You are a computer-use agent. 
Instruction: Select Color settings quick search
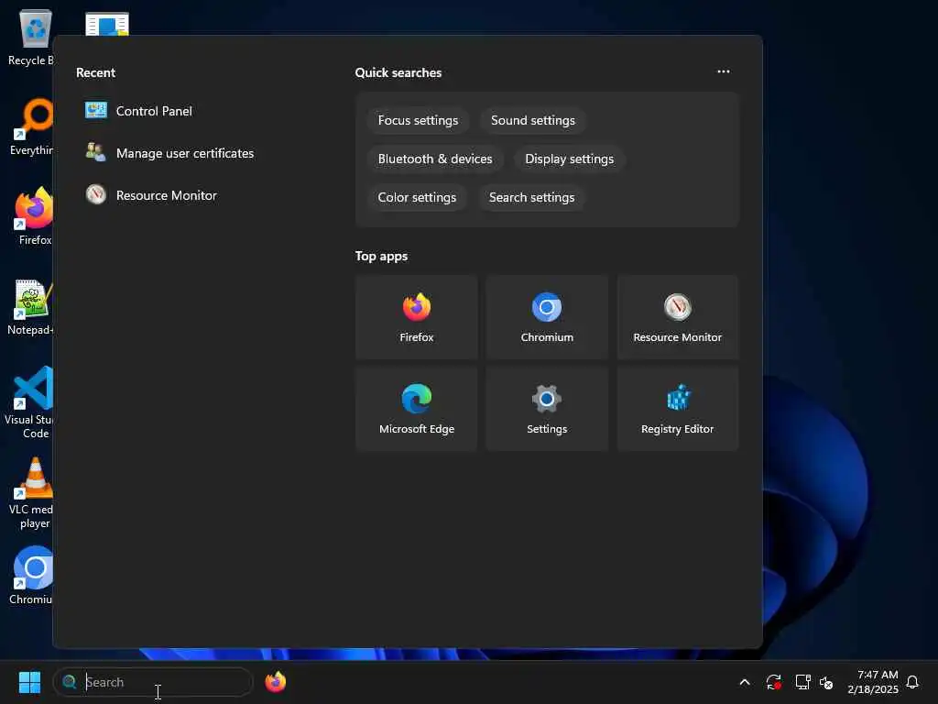point(417,197)
